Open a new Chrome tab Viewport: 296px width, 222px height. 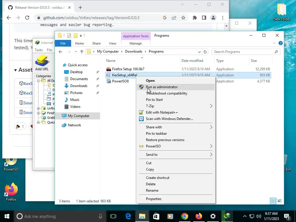point(80,8)
